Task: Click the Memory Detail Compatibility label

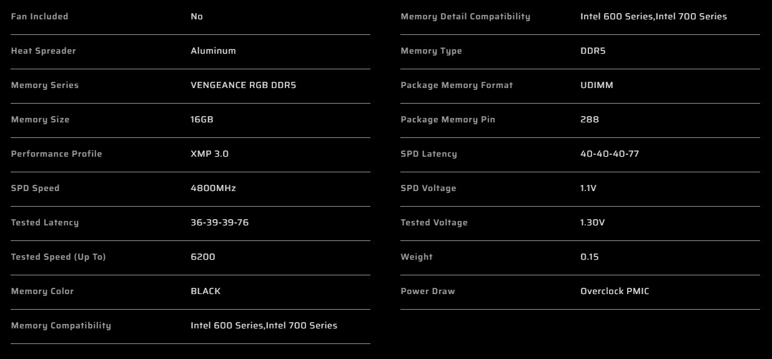Action: coord(465,16)
